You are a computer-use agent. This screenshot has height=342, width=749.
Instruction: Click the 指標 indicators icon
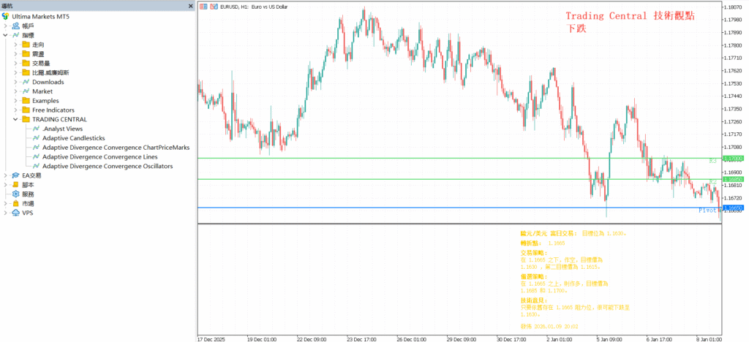tap(16, 35)
